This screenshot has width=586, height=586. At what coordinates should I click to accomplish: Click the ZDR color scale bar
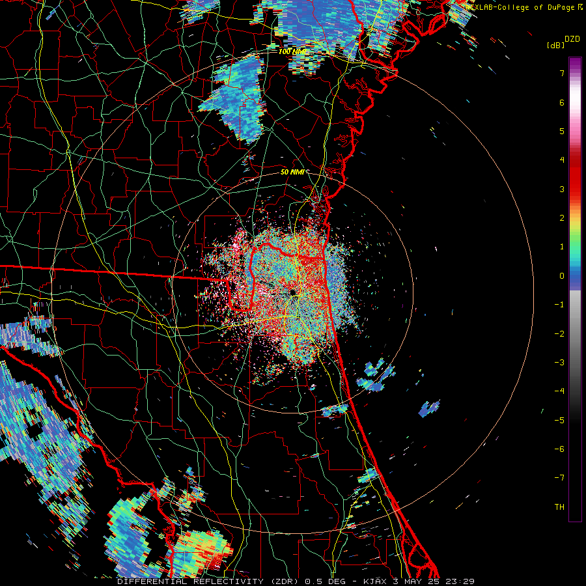[x=575, y=289]
